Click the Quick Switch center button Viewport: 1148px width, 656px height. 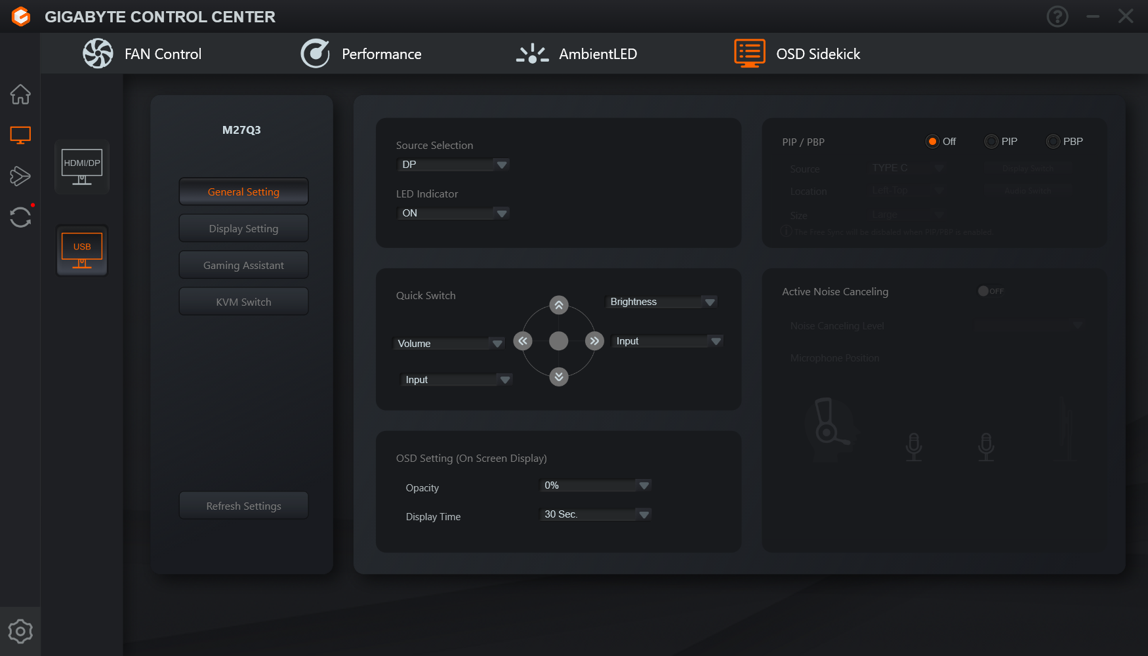(x=559, y=340)
